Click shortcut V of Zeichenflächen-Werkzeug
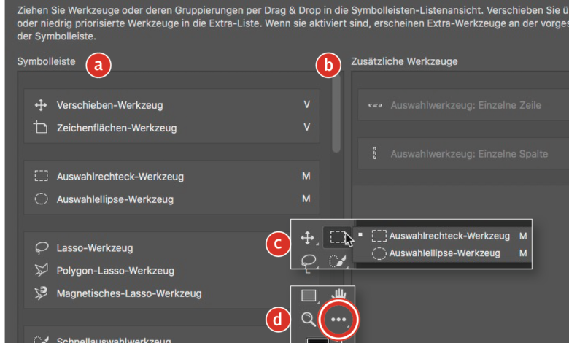The image size is (569, 343). pos(306,127)
